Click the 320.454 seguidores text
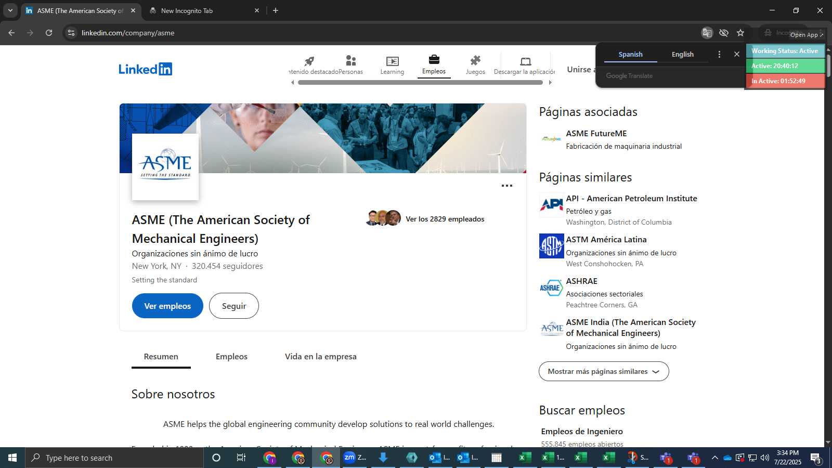Screen dimensions: 832x468 [227, 266]
